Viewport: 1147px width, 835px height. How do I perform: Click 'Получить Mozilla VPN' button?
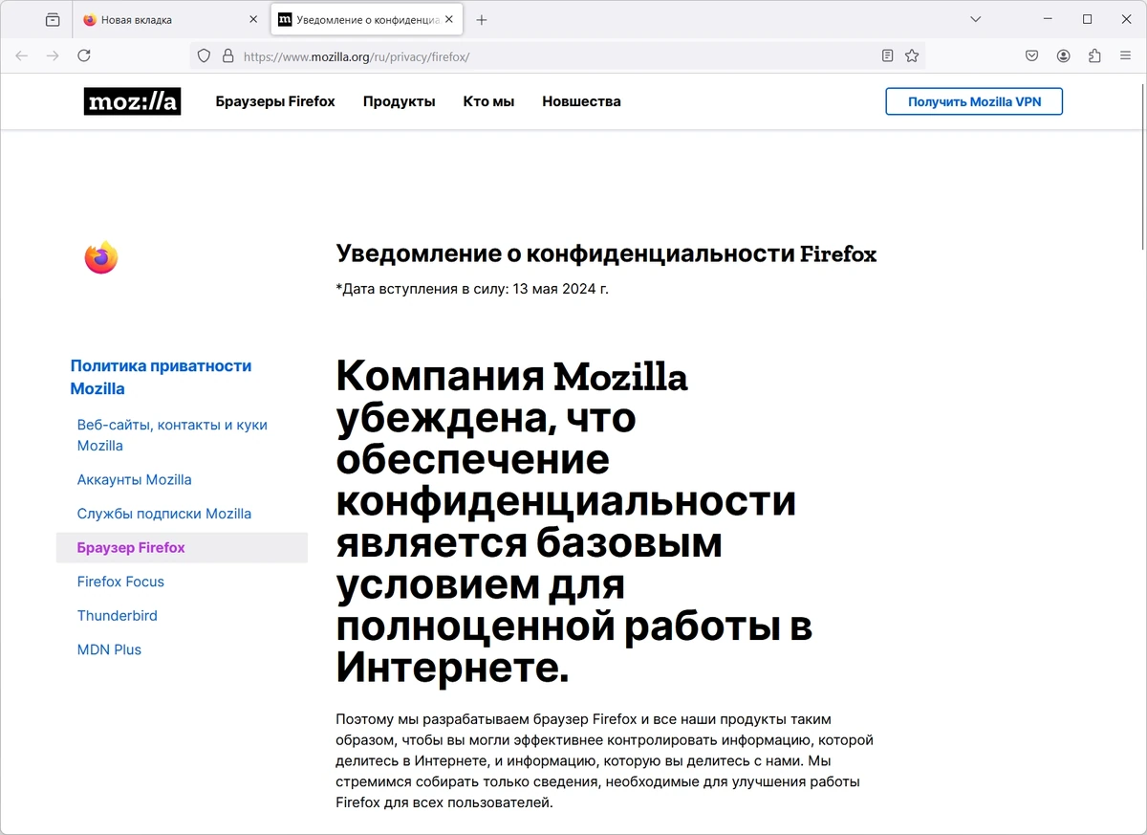click(974, 101)
